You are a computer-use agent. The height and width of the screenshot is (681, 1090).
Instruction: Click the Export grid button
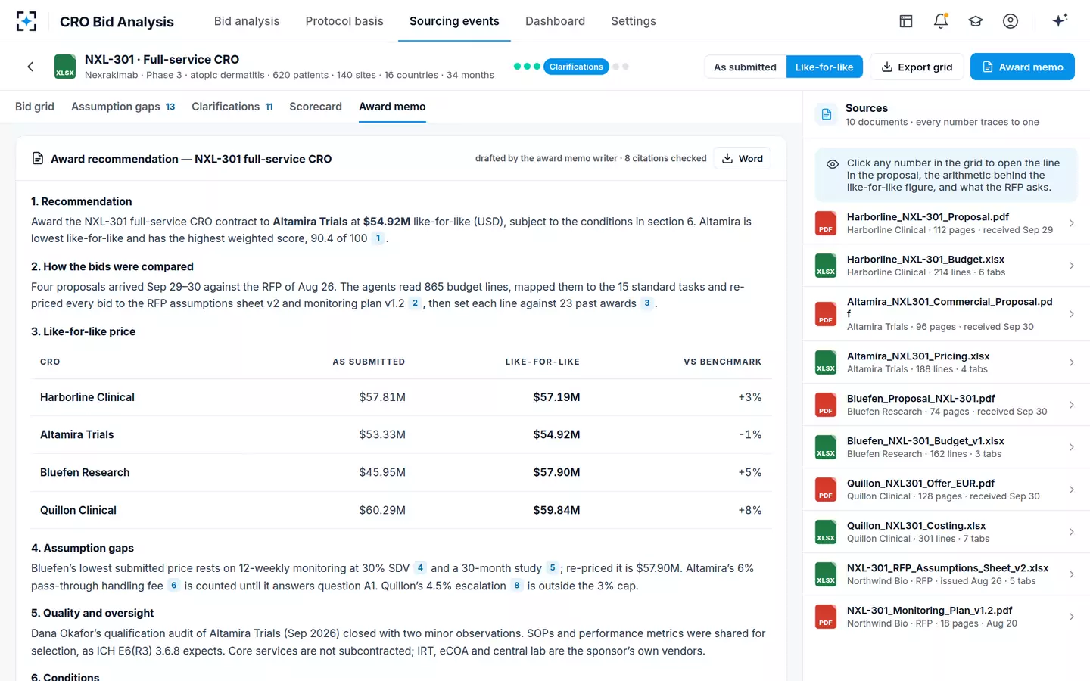coord(917,67)
